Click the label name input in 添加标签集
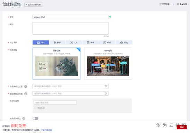 tap(55, 103)
